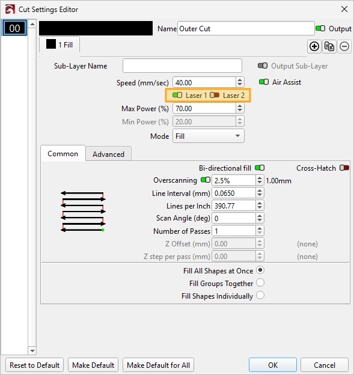This screenshot has height=375, width=354.
Task: Increase Overscanning percent with up arrow
Action: 260,178
